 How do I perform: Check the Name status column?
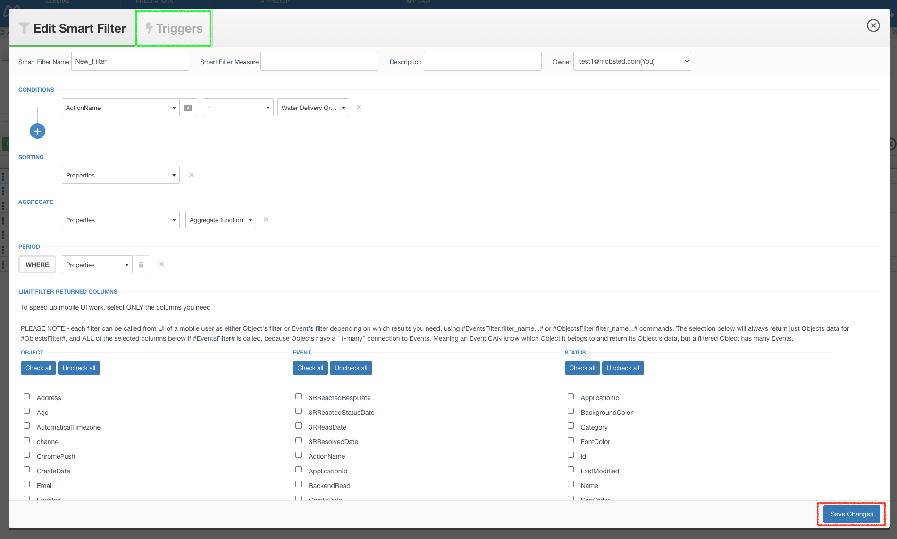coord(571,484)
